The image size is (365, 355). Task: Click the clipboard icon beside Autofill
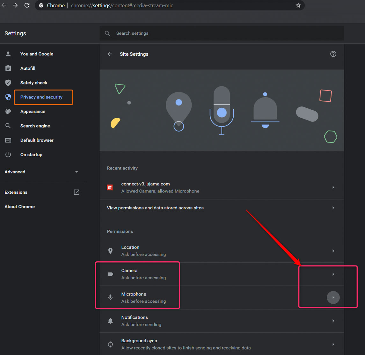[8, 68]
